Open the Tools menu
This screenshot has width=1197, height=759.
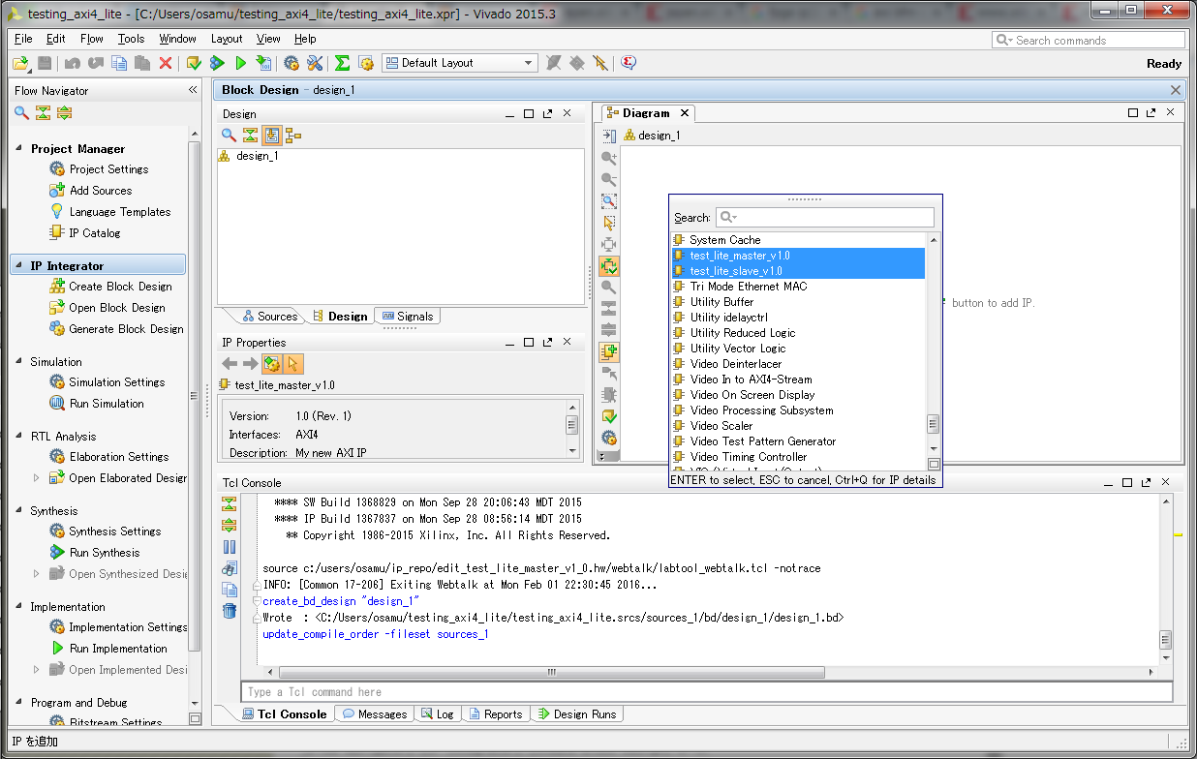coord(129,40)
